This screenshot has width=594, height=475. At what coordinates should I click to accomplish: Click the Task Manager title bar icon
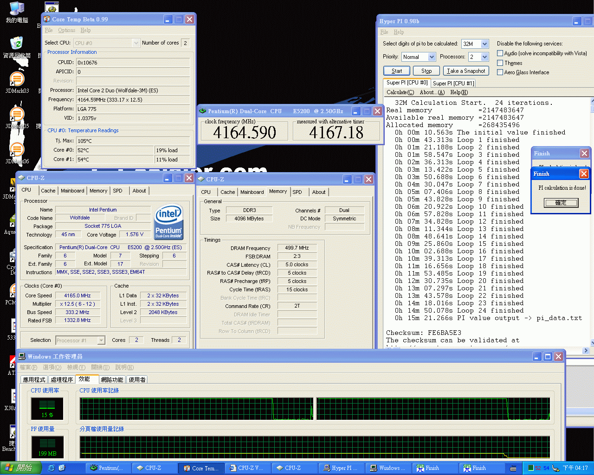coord(22,356)
